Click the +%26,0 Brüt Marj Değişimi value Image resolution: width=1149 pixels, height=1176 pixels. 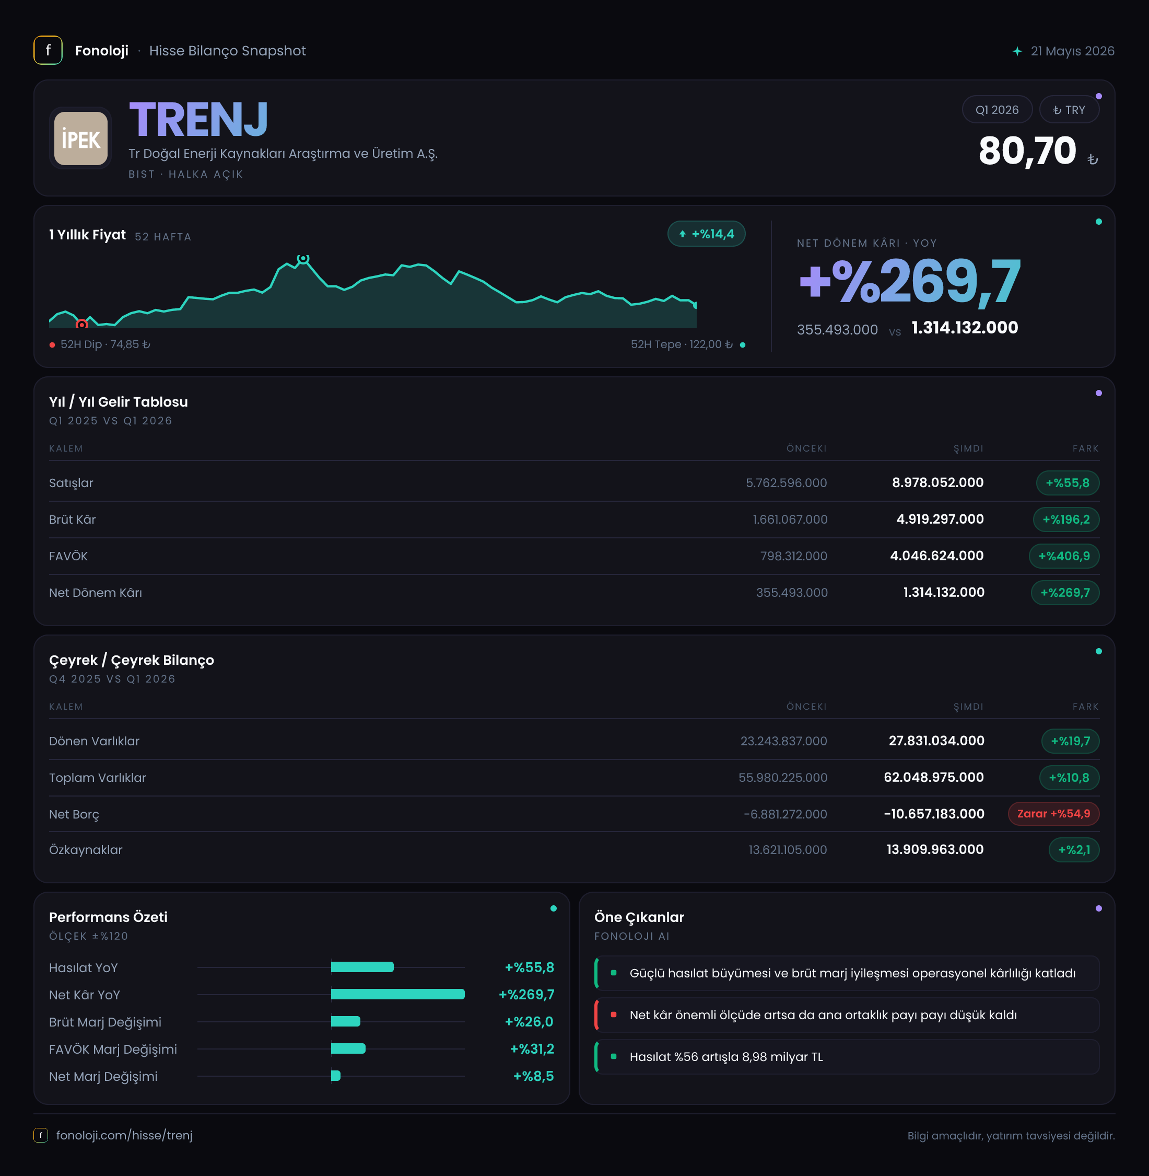(x=529, y=1021)
